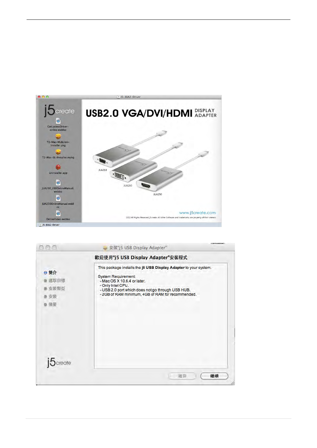
Task: Click the 'This package installs' sentence
Action: click(x=155, y=267)
